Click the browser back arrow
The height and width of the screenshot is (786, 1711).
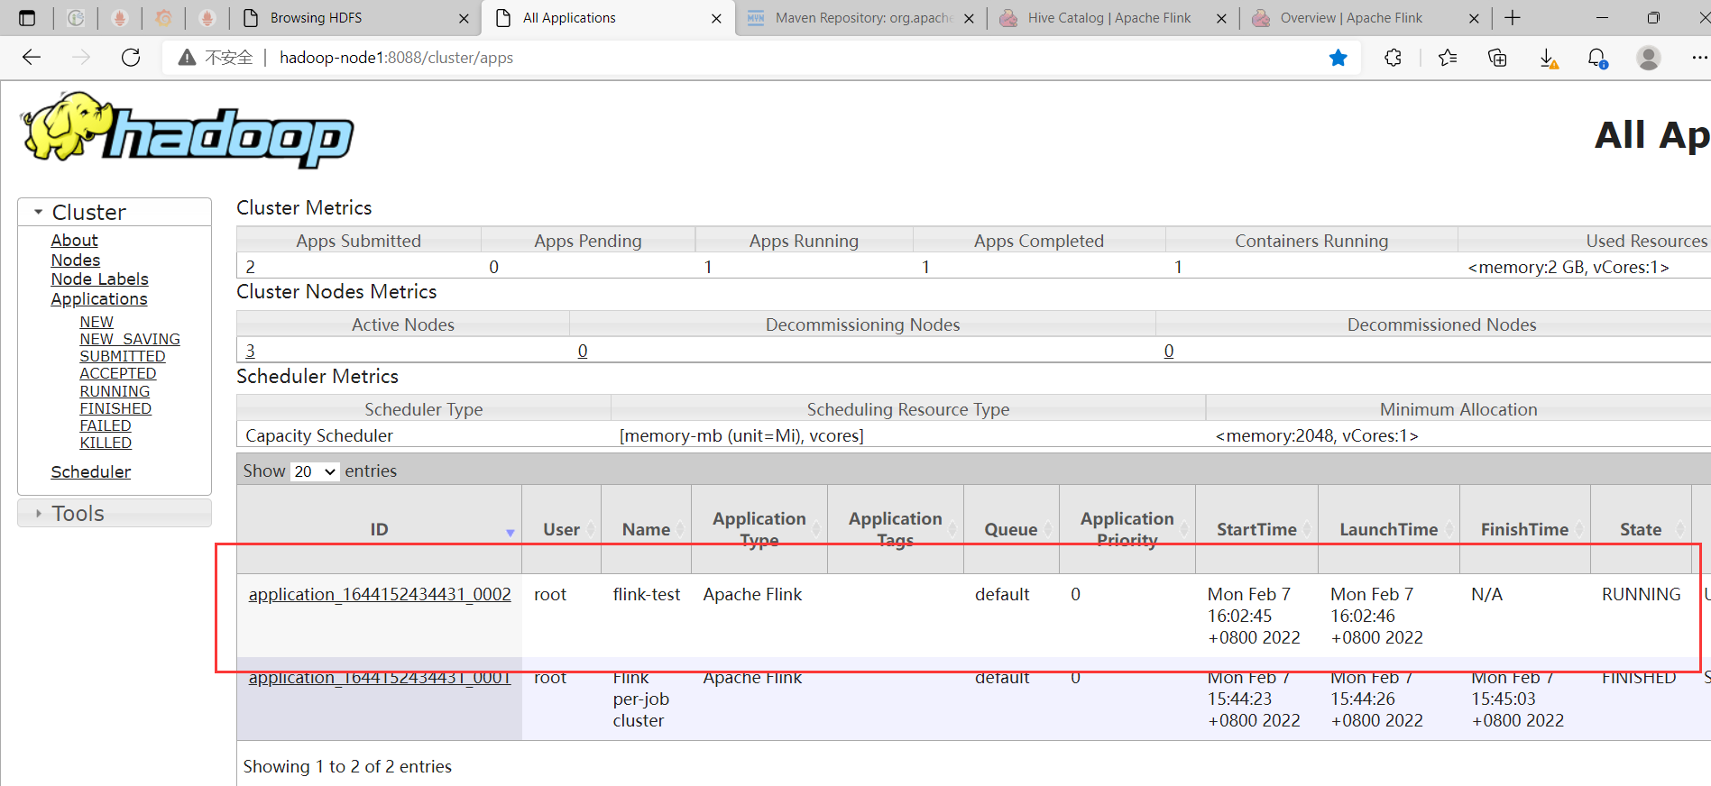[32, 58]
